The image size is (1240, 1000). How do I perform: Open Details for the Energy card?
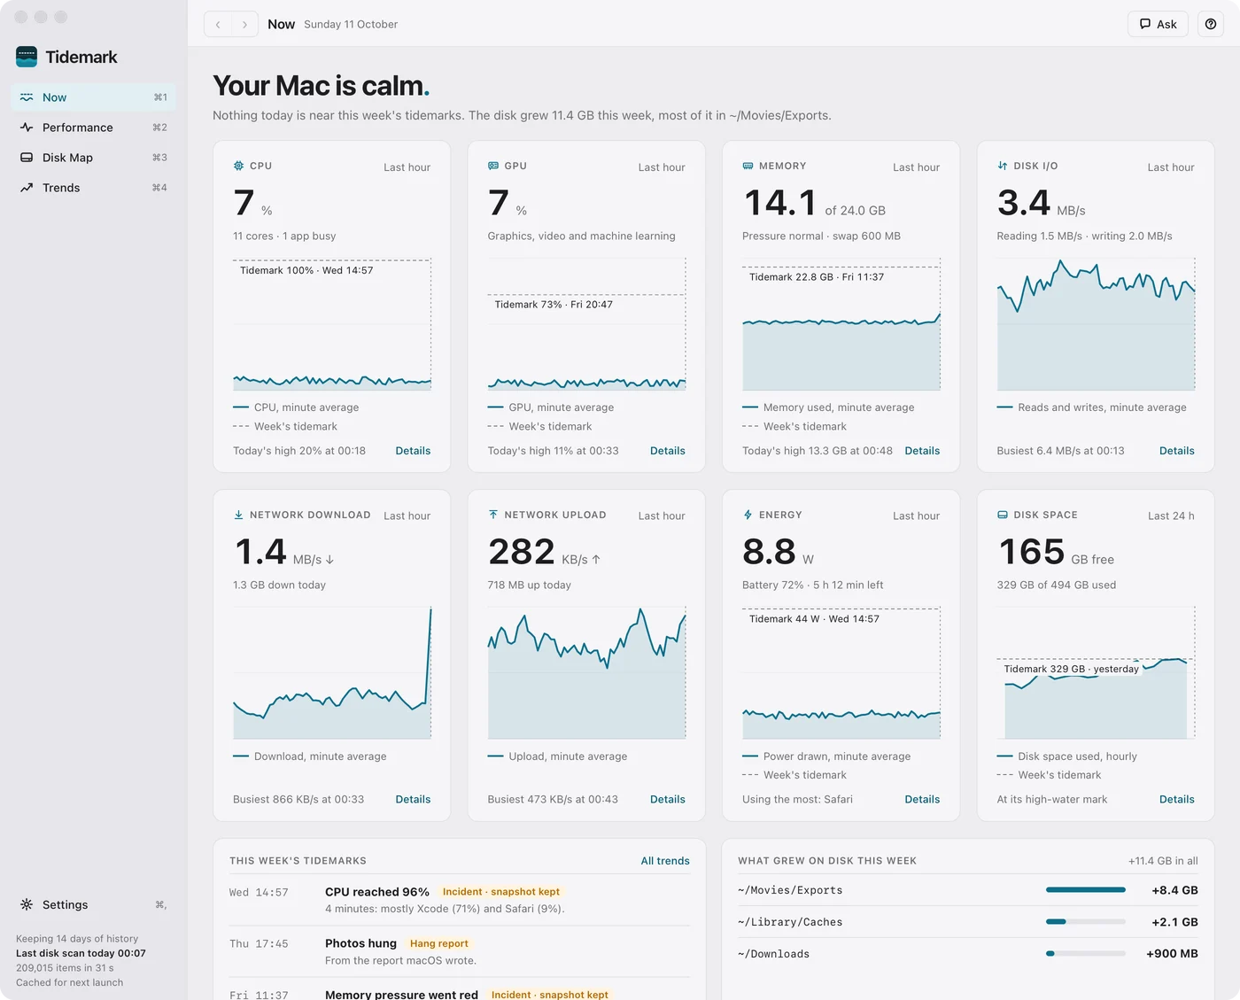(x=922, y=799)
